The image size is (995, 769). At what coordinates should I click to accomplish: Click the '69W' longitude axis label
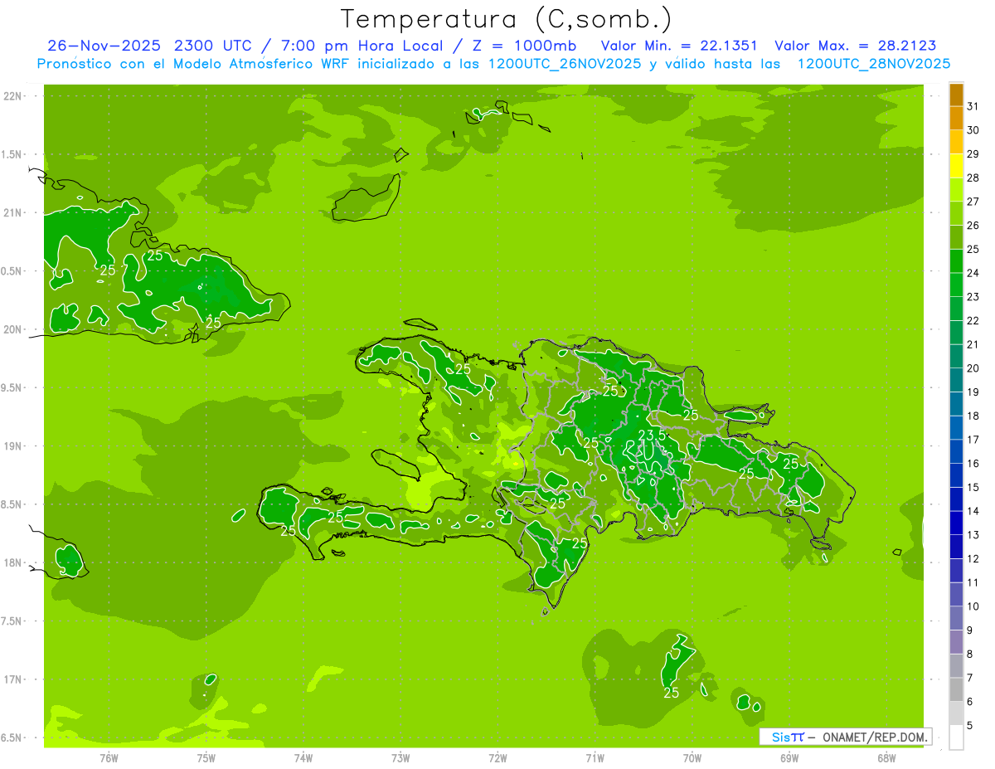pyautogui.click(x=789, y=757)
